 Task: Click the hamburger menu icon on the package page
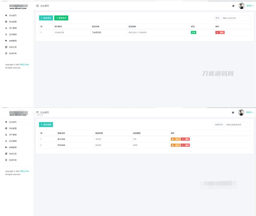(37, 112)
